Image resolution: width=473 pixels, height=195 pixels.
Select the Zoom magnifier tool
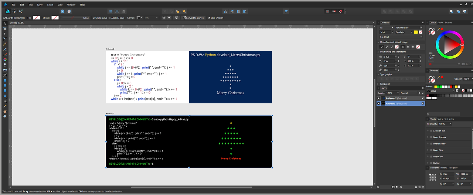[x=5, y=116]
